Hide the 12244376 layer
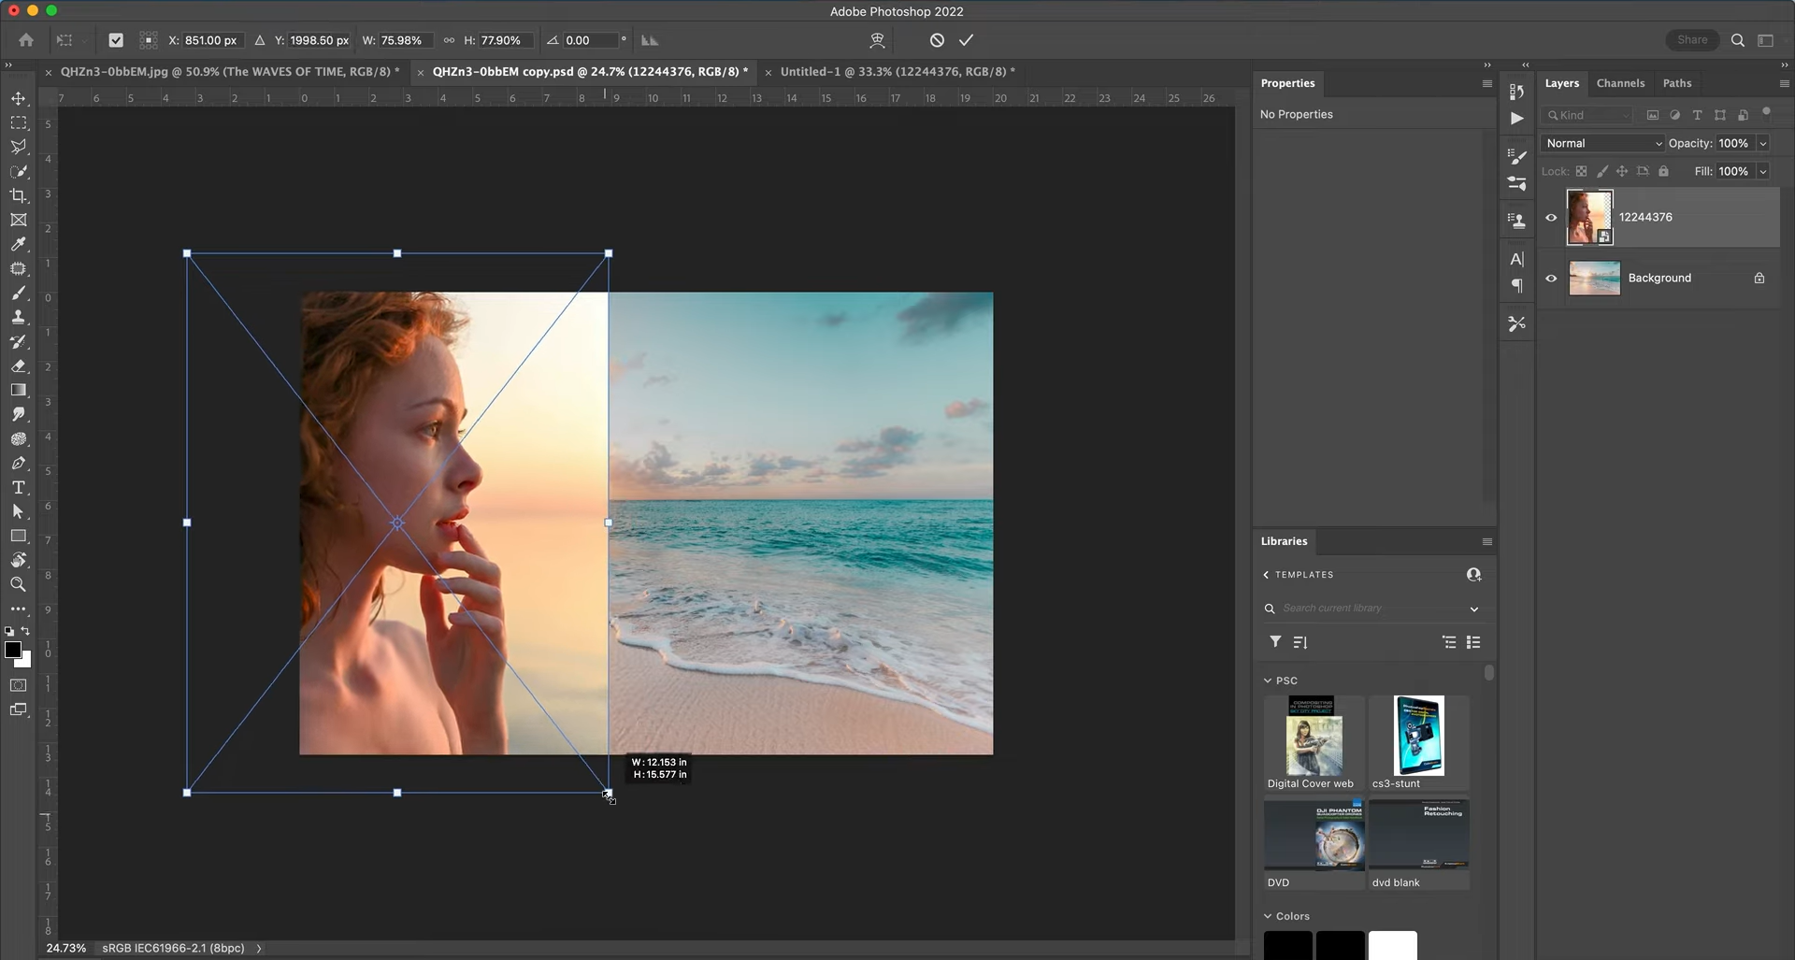The image size is (1795, 960). [1551, 217]
